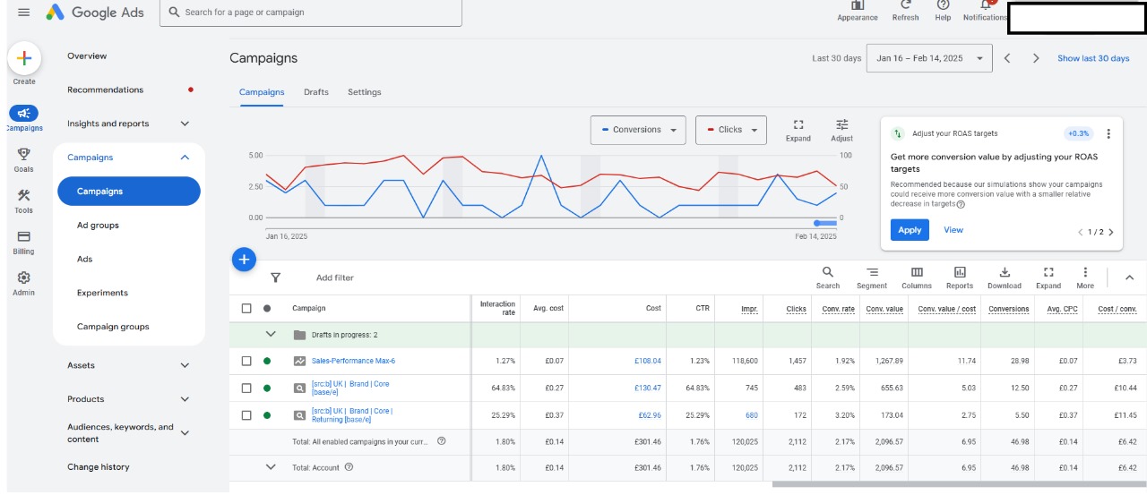Viewport: 1147px width, 495px height.
Task: Open table Search icon
Action: [828, 272]
